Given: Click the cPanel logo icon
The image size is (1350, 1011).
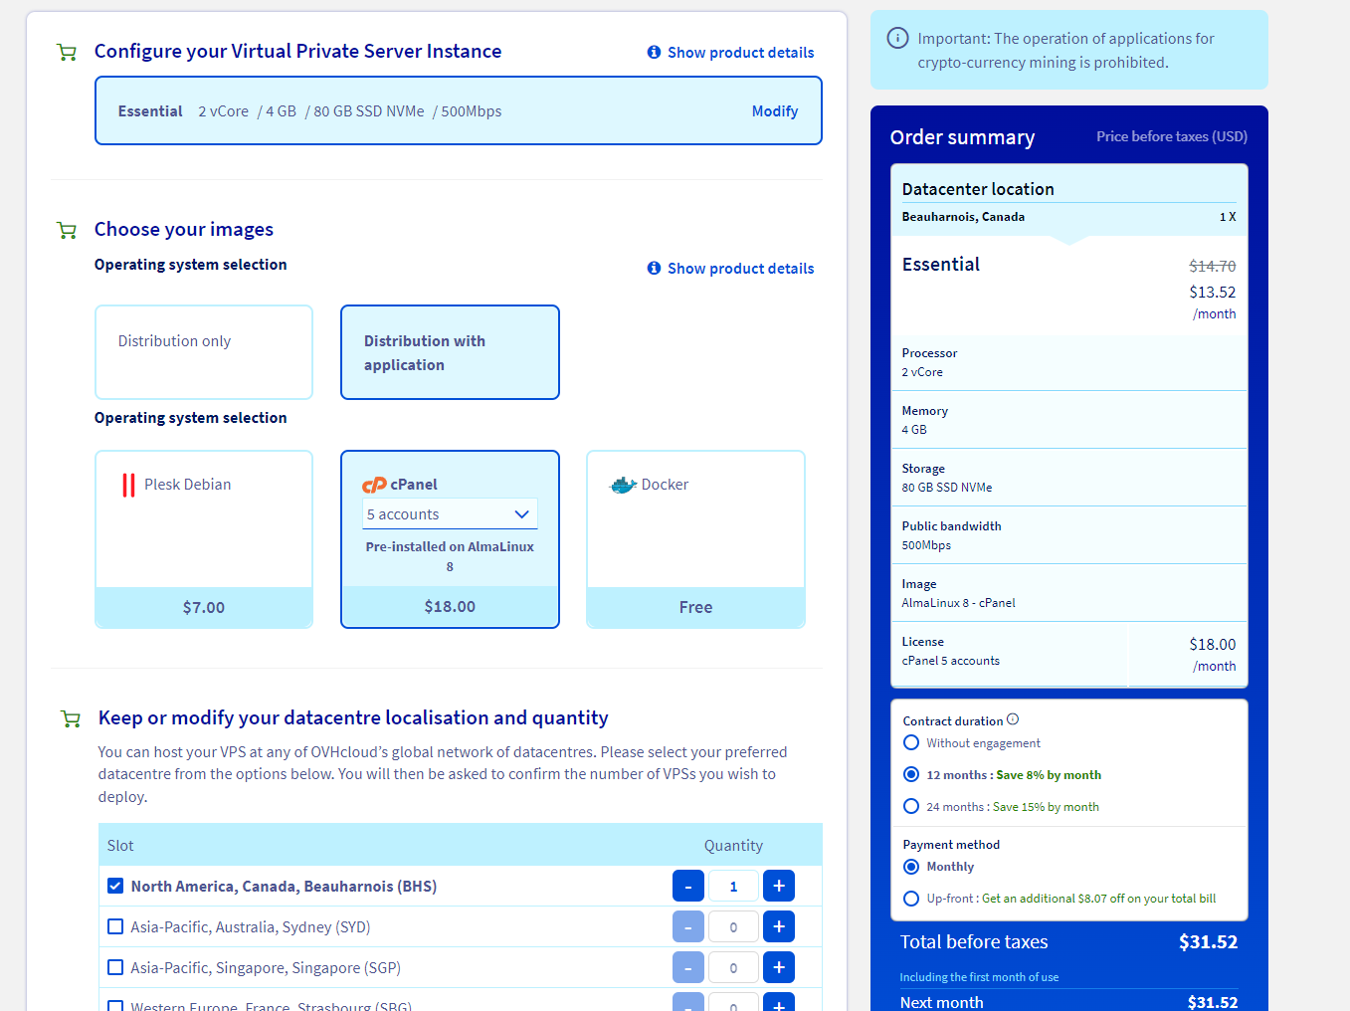Looking at the screenshot, I should coord(374,485).
